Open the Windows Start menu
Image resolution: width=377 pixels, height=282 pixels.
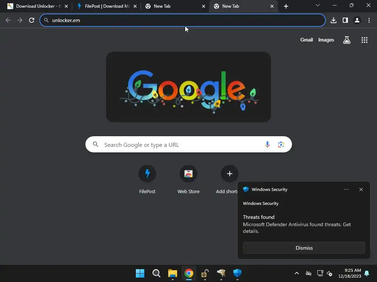pos(140,273)
